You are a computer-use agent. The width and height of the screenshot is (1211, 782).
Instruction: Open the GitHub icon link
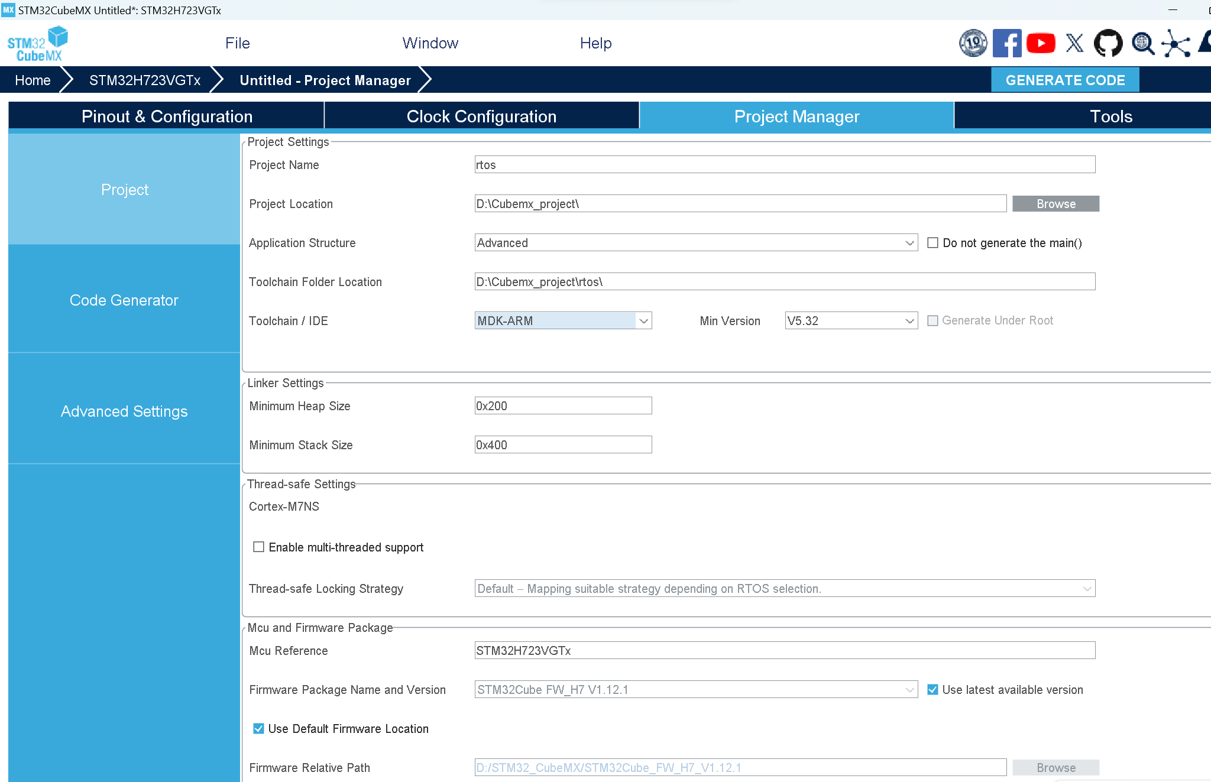pyautogui.click(x=1108, y=43)
